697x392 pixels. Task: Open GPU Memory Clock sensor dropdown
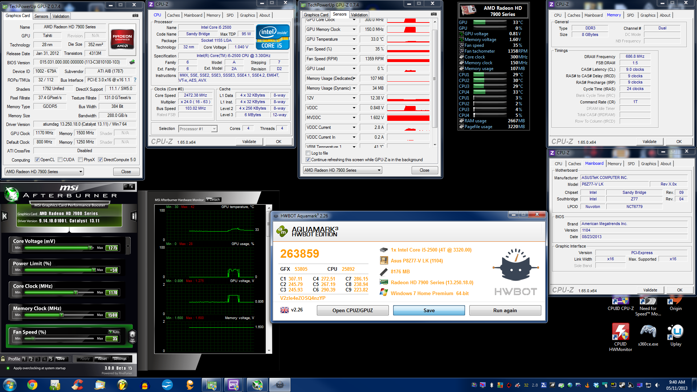point(354,29)
